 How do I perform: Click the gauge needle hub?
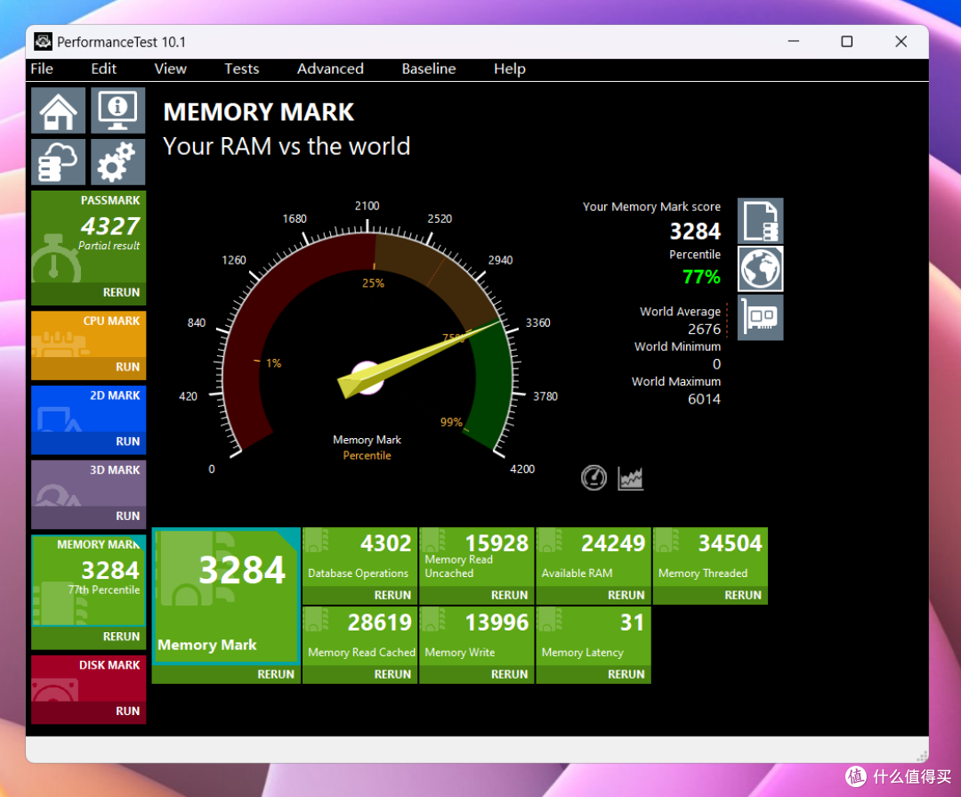pos(367,378)
